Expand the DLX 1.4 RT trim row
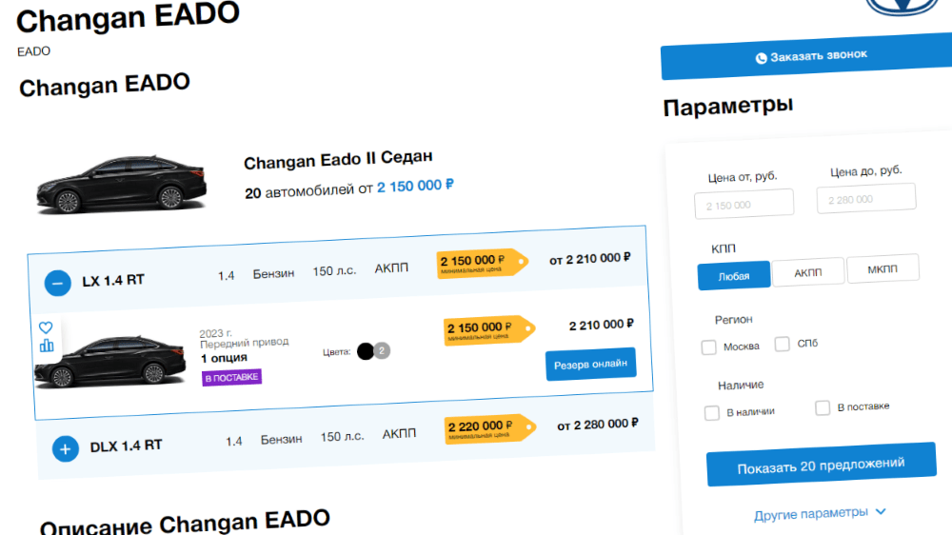Viewport: 952px width, 535px height. click(66, 448)
